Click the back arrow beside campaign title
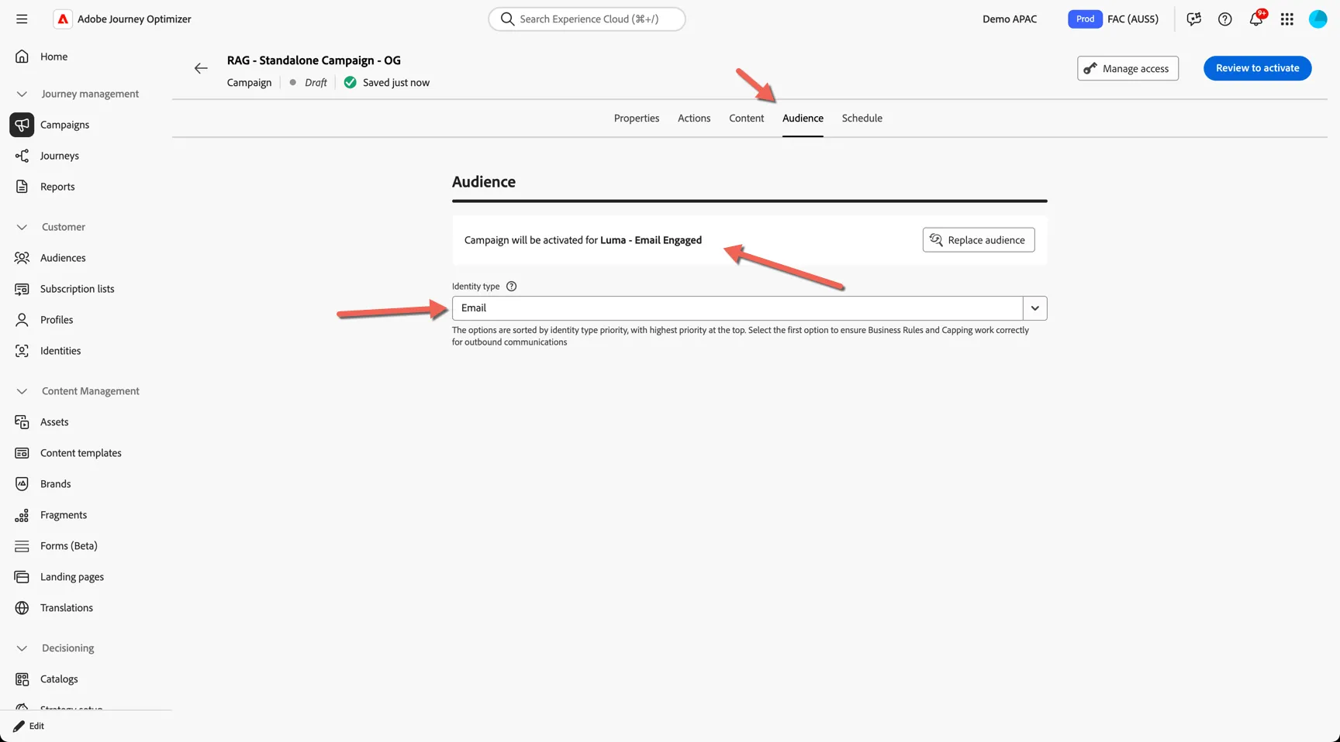 tap(201, 68)
